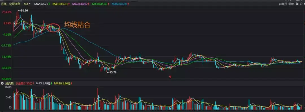Viewport: 305px width, 112px height.
Task: Click the MA60:43.90 value
Action: pos(120,4)
